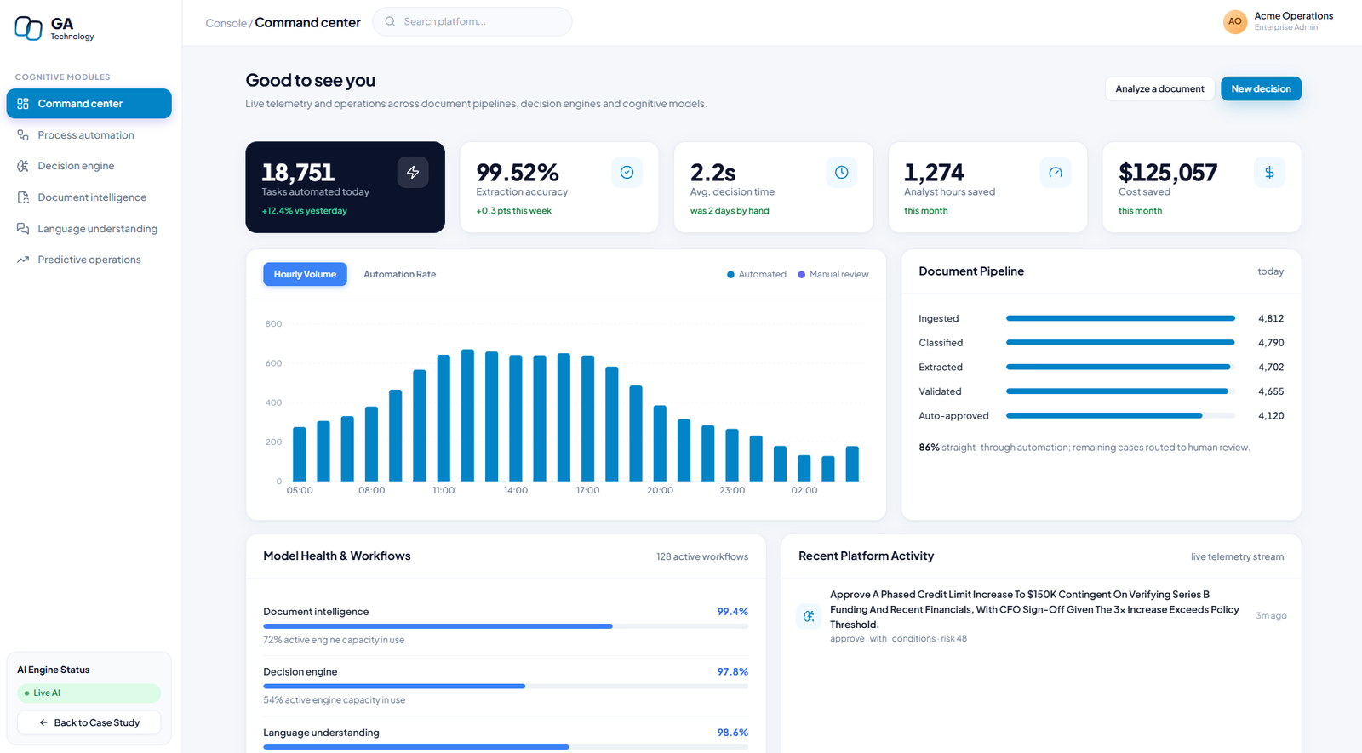Screen dimensions: 1362x753
Task: Click the Predictive operations trend icon
Action: (x=23, y=260)
